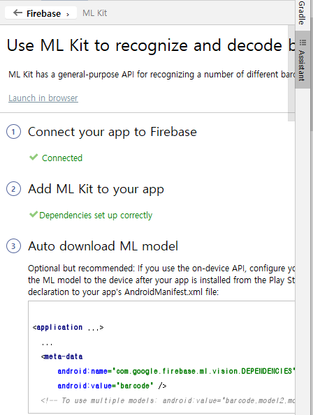The height and width of the screenshot is (415, 313).
Task: Click the green checkmark beside Connected
Action: pos(34,157)
